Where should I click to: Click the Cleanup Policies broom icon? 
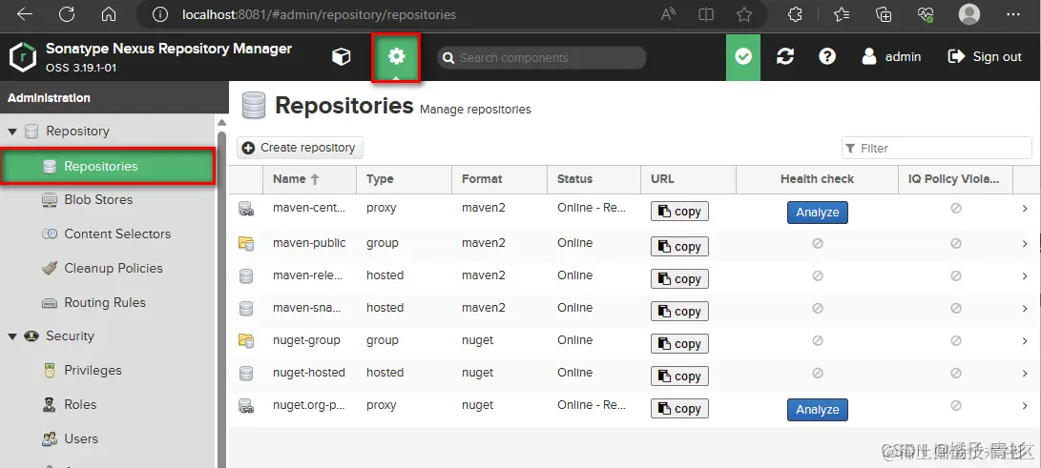tap(49, 269)
